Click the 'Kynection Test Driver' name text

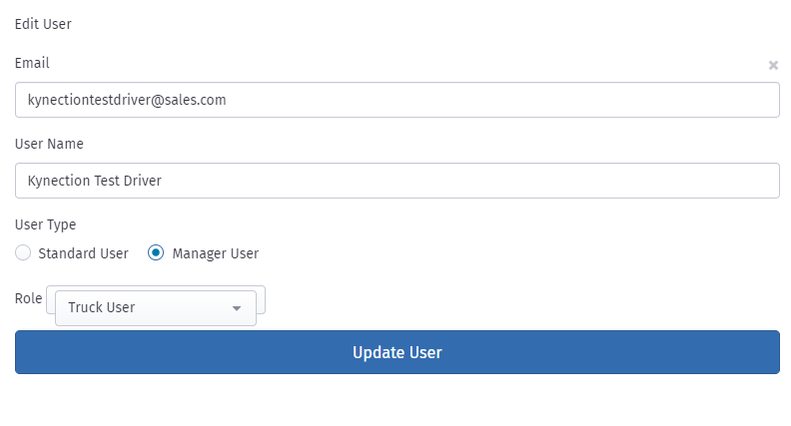pyautogui.click(x=94, y=181)
